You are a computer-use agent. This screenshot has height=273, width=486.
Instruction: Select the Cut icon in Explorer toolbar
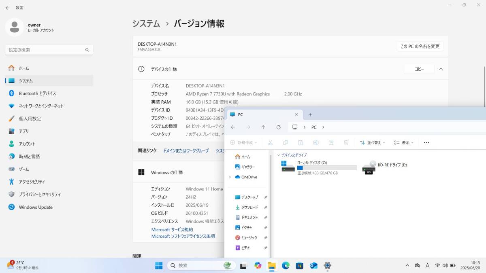(270, 142)
